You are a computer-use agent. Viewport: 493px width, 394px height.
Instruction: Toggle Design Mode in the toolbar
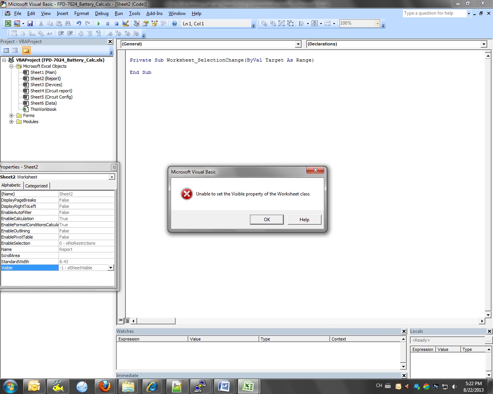pyautogui.click(x=126, y=23)
